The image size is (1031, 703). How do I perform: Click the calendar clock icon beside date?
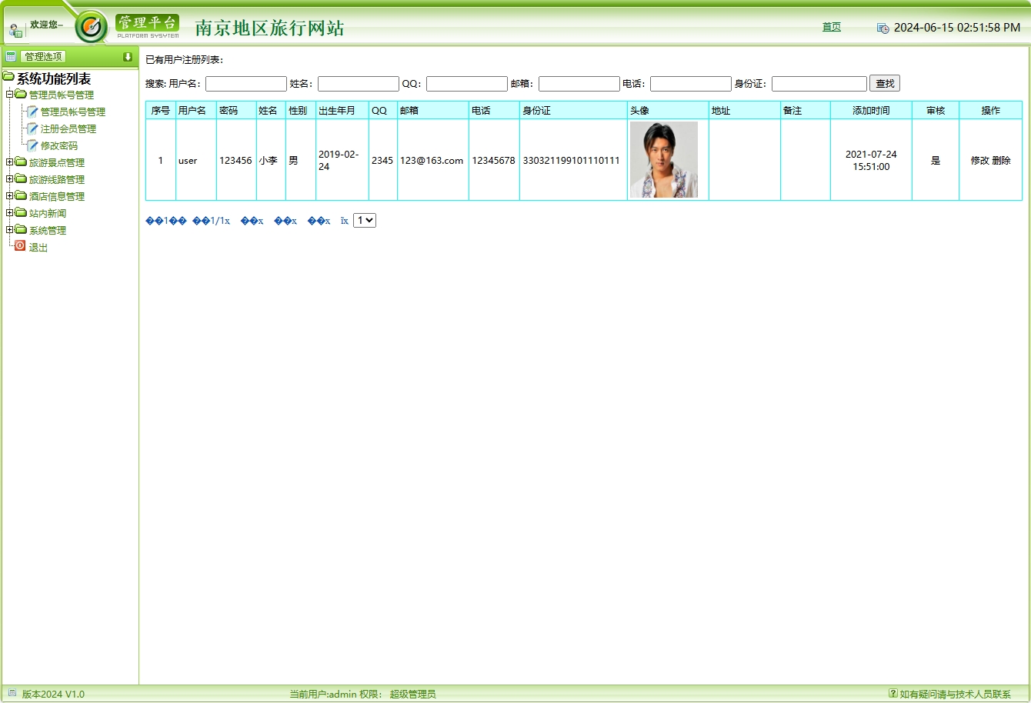[883, 28]
